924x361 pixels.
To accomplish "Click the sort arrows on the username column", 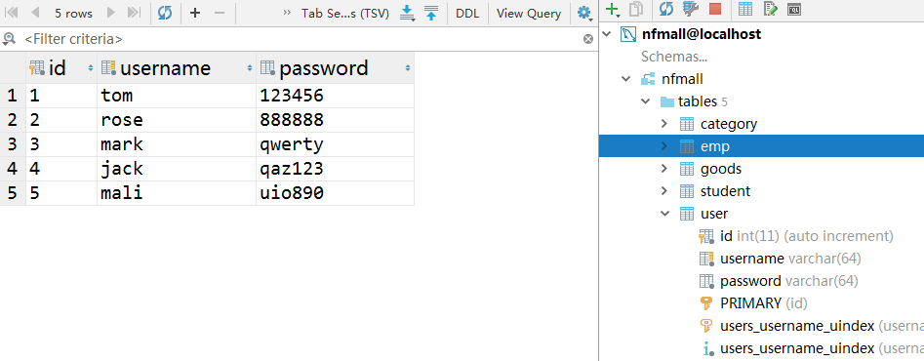I will point(249,68).
